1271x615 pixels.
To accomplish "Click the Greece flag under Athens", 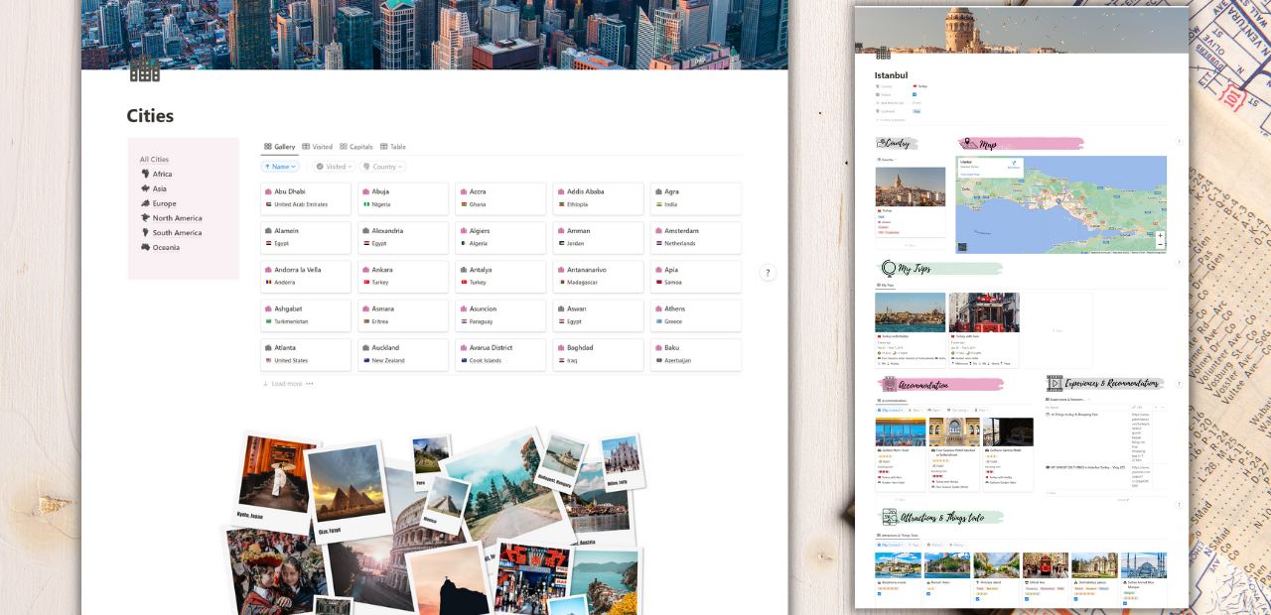I will pos(658,321).
